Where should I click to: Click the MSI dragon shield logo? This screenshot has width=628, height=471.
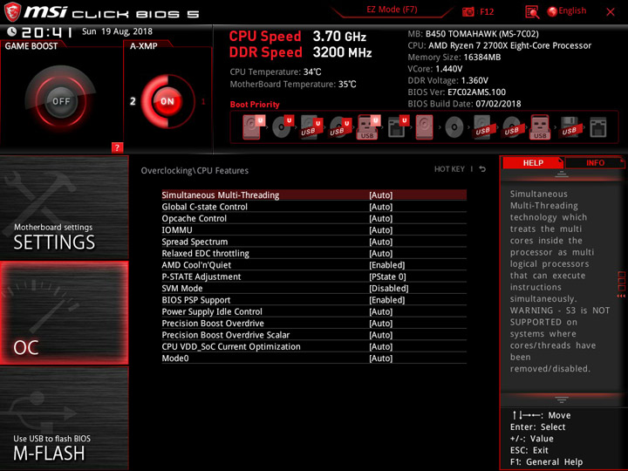click(12, 12)
